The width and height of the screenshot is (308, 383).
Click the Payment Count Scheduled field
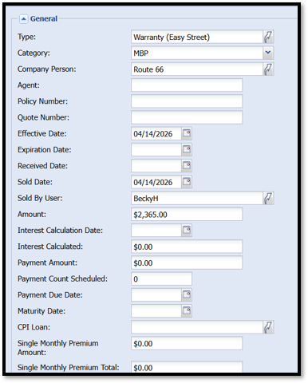pyautogui.click(x=161, y=278)
